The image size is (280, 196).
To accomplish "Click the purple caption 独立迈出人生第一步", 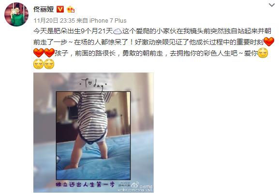I will (x=86, y=184).
